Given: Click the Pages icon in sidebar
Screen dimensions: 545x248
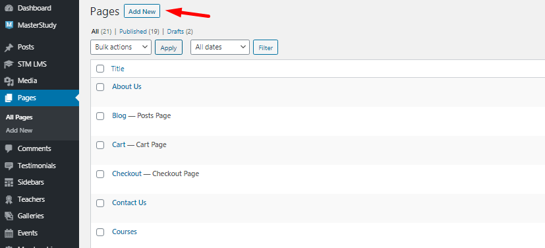Looking at the screenshot, I should click(9, 98).
